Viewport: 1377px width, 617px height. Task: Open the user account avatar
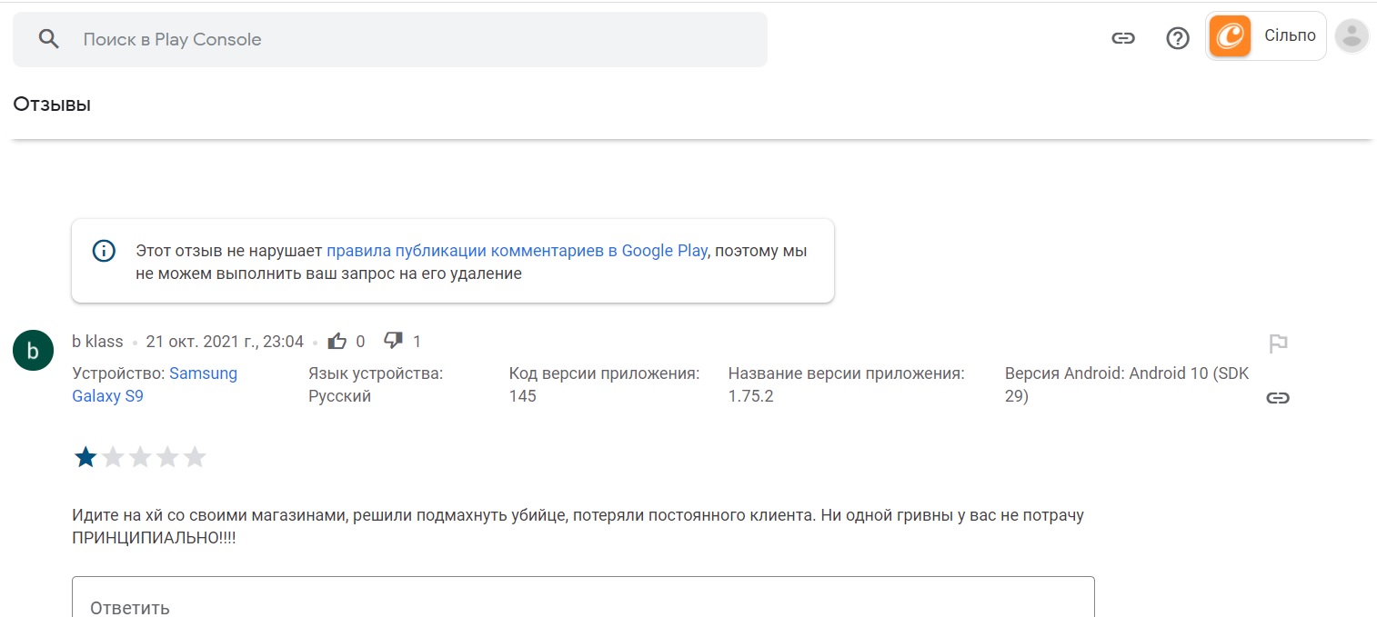tap(1352, 36)
